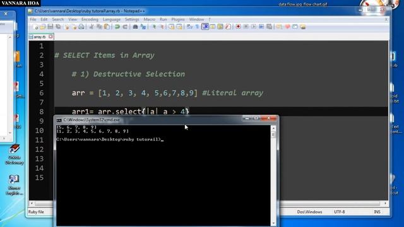Start macro recording with the red dot
Image resolution: width=404 pixels, height=227 pixels.
238,26
